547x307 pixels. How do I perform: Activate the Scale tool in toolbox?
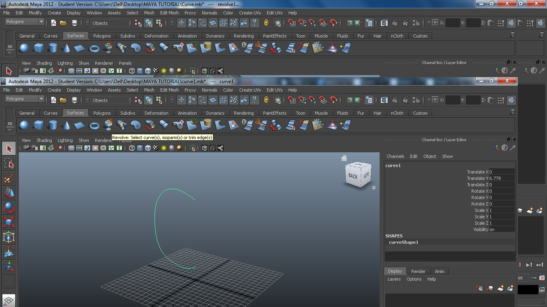tap(9, 222)
